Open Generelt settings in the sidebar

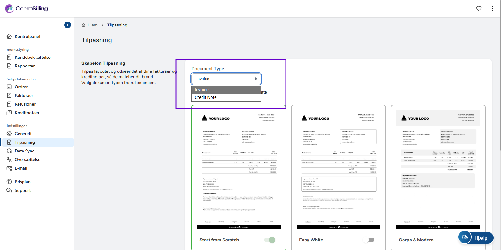tap(23, 134)
